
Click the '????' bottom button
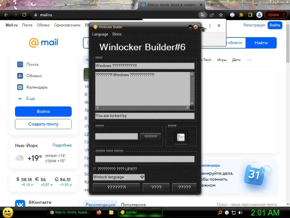(156, 187)
